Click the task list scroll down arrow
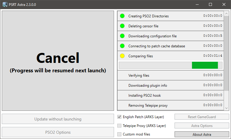This screenshot has width=231, height=139. click(226, 108)
